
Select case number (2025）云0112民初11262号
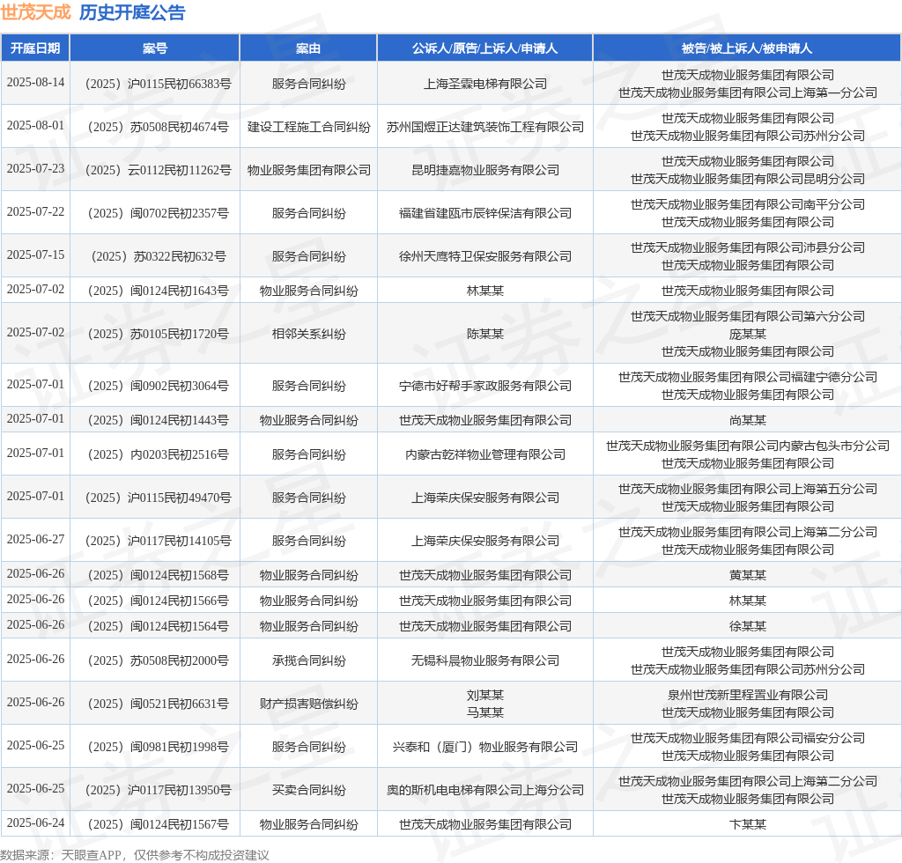click(159, 170)
